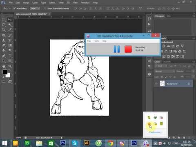Add a Brightness/Contrast adjustment
This screenshot has width=196, height=147.
164,46
